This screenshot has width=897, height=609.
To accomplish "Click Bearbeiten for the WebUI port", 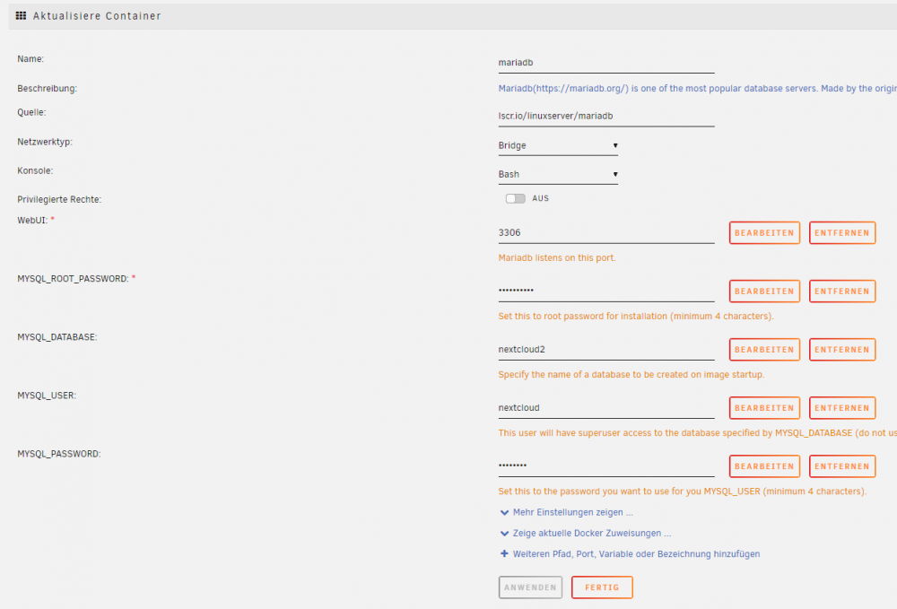I will pyautogui.click(x=764, y=232).
